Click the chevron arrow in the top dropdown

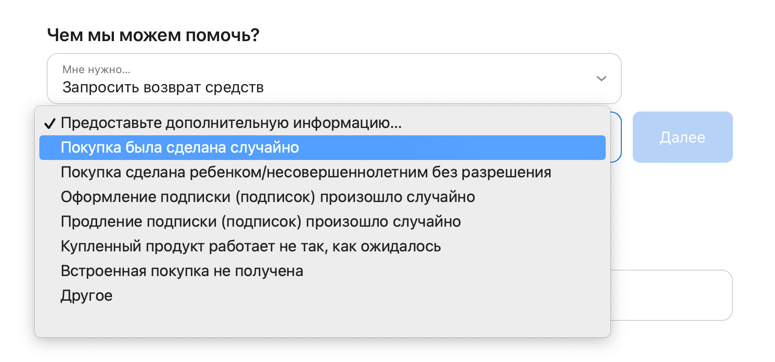(x=601, y=79)
